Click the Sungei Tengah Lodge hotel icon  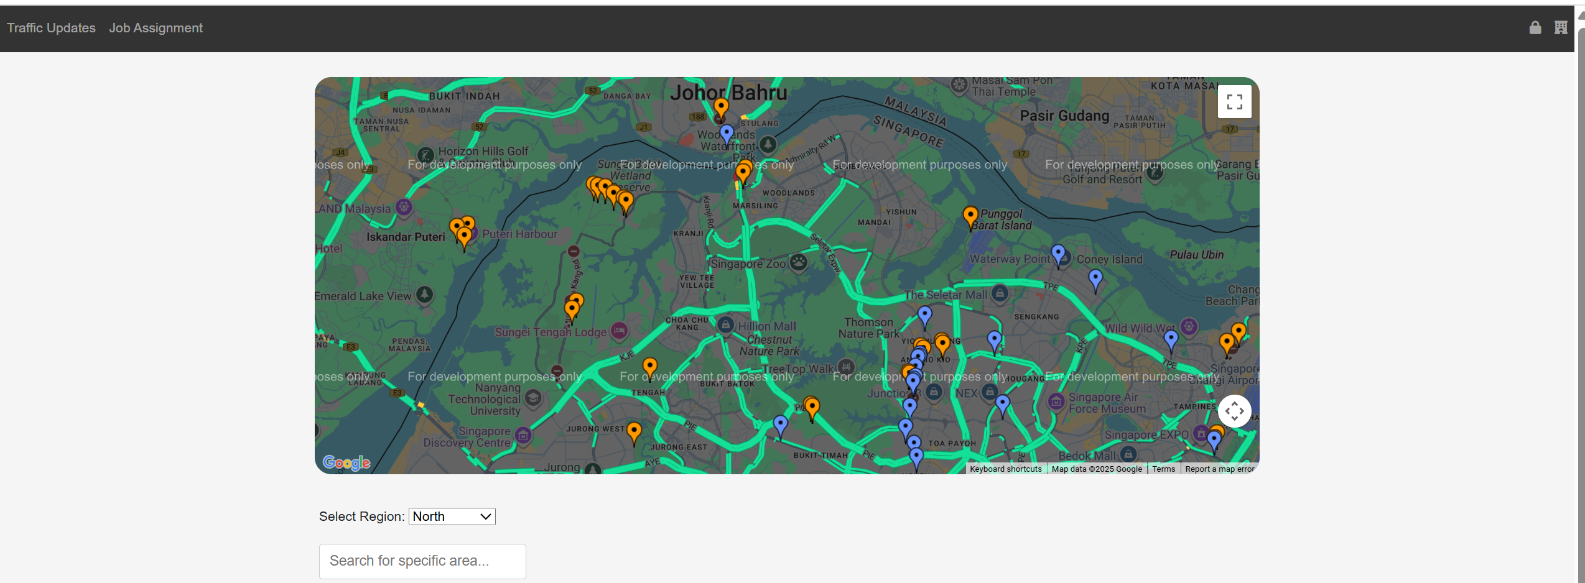(x=618, y=331)
